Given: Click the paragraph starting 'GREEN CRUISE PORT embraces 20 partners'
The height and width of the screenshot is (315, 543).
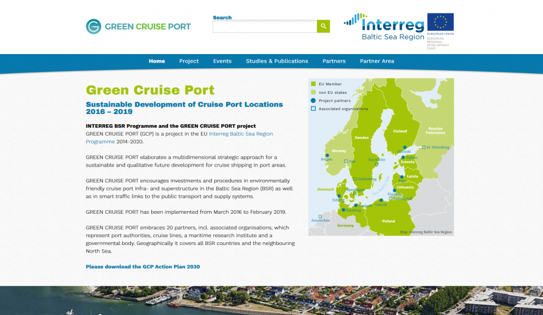Looking at the screenshot, I should coord(190,239).
